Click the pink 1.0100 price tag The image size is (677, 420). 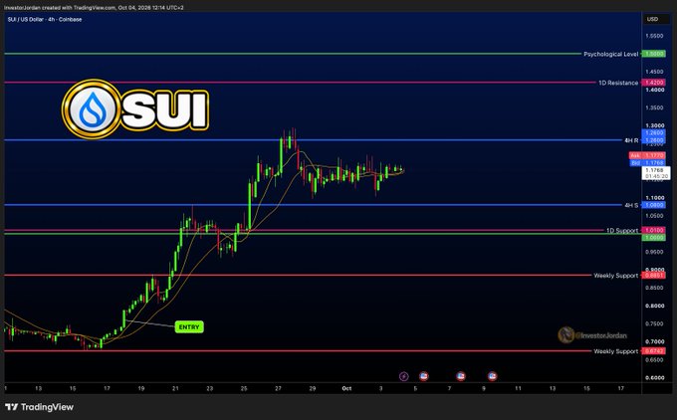654,230
